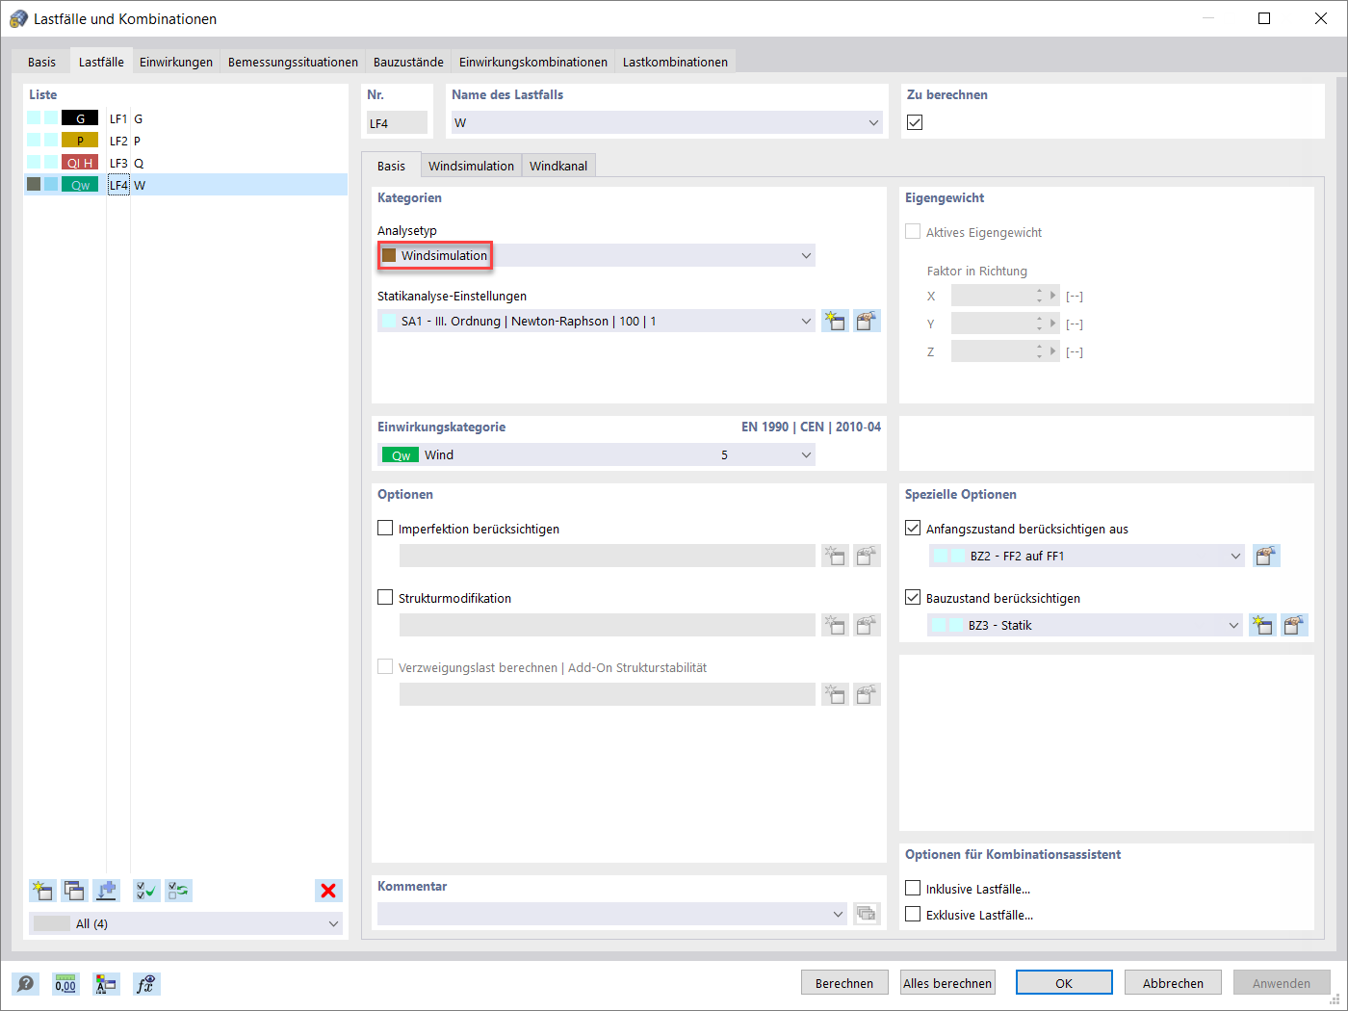The image size is (1348, 1011).
Task: Click the copy load case icon below the list
Action: [74, 891]
